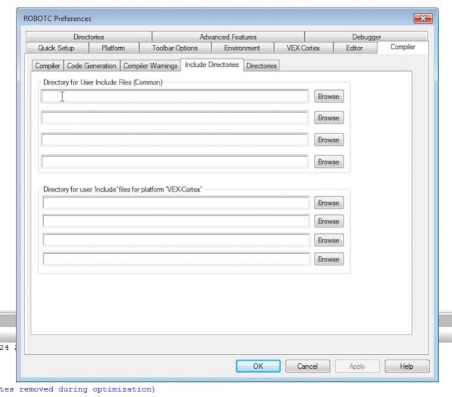Focus fourth Common include directory field
Screen dimensions: 452x397
click(x=175, y=162)
